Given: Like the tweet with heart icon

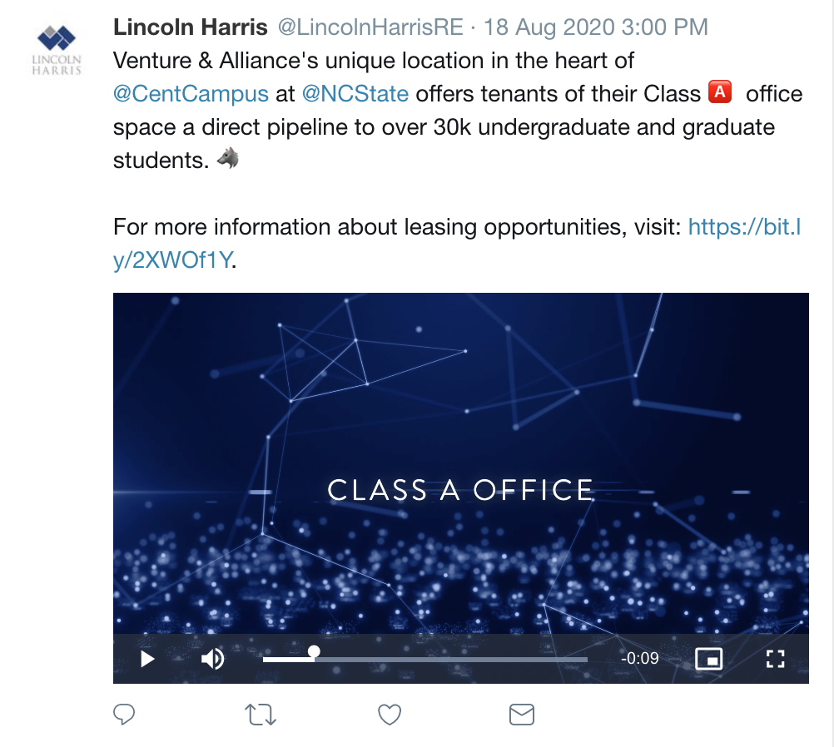Looking at the screenshot, I should point(390,714).
